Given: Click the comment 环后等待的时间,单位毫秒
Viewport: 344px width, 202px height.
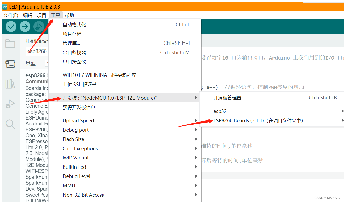Looking at the screenshot, I should coord(232,161).
